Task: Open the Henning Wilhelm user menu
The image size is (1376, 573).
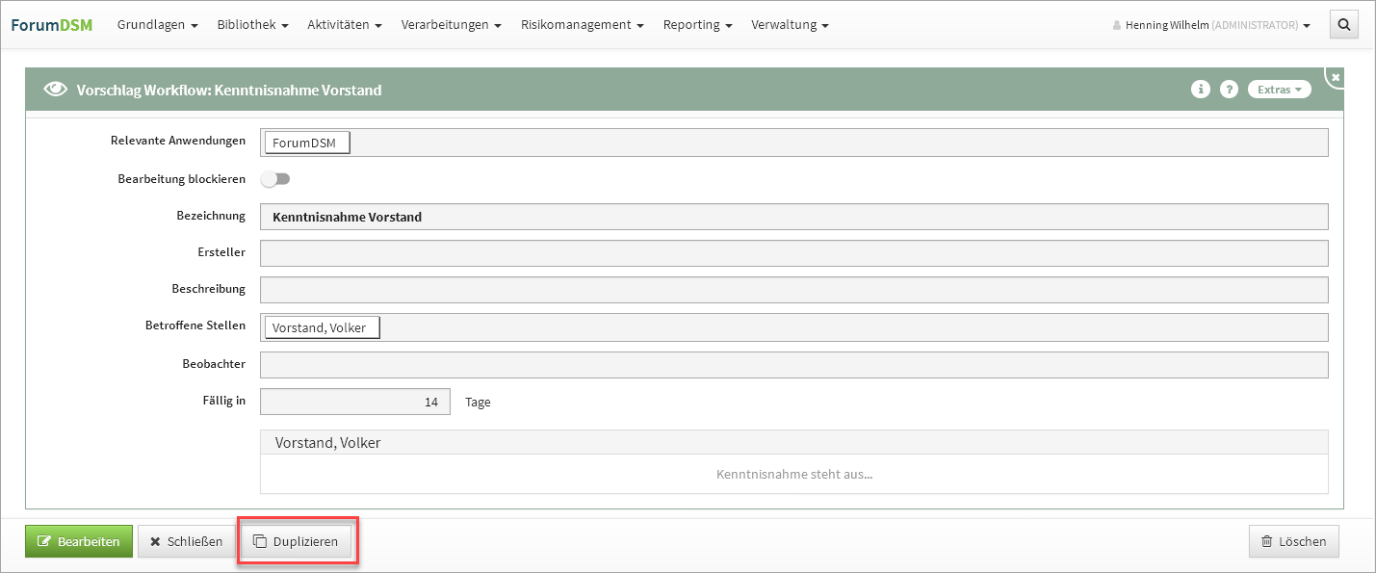Action: [1211, 25]
